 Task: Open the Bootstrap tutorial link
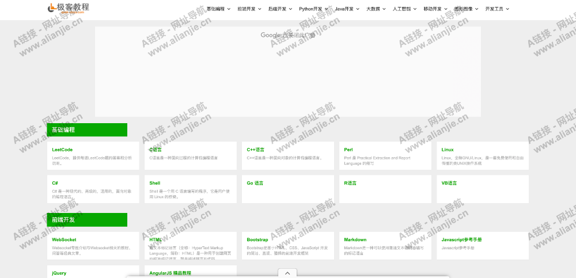(257, 239)
